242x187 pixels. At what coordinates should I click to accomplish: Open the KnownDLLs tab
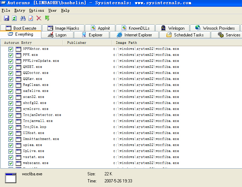(136, 28)
